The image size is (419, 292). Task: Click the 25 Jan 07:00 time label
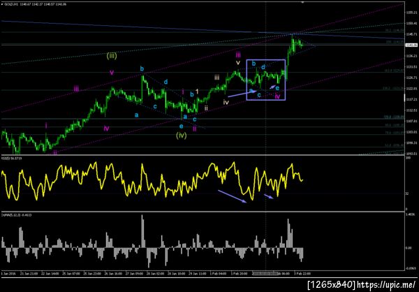[x=72, y=274]
